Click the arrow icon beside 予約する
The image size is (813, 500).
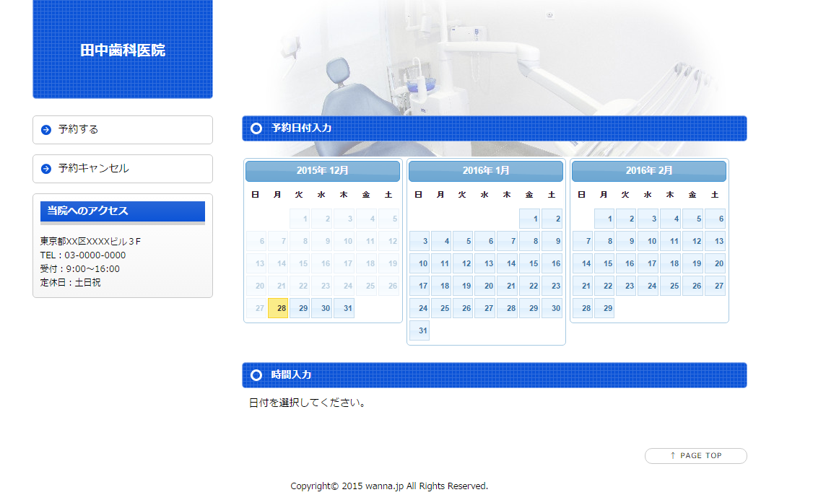pyautogui.click(x=46, y=130)
